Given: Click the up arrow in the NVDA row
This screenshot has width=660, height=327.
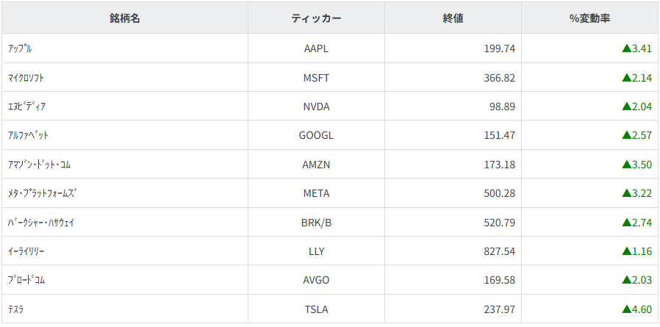Looking at the screenshot, I should (627, 107).
